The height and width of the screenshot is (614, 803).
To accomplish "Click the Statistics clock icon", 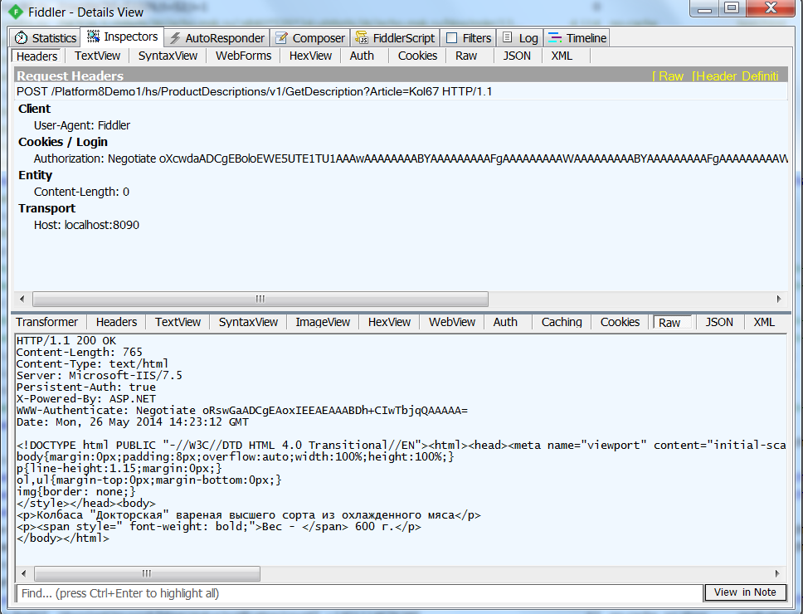I will [x=22, y=38].
